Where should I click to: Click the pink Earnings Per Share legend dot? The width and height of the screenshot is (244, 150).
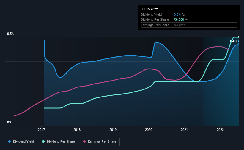click(x=84, y=141)
